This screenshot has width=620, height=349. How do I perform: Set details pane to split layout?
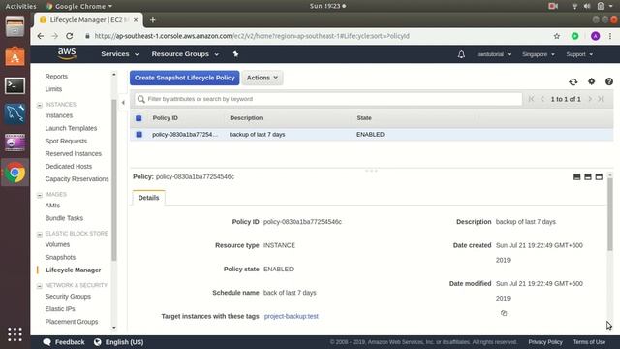pyautogui.click(x=588, y=176)
